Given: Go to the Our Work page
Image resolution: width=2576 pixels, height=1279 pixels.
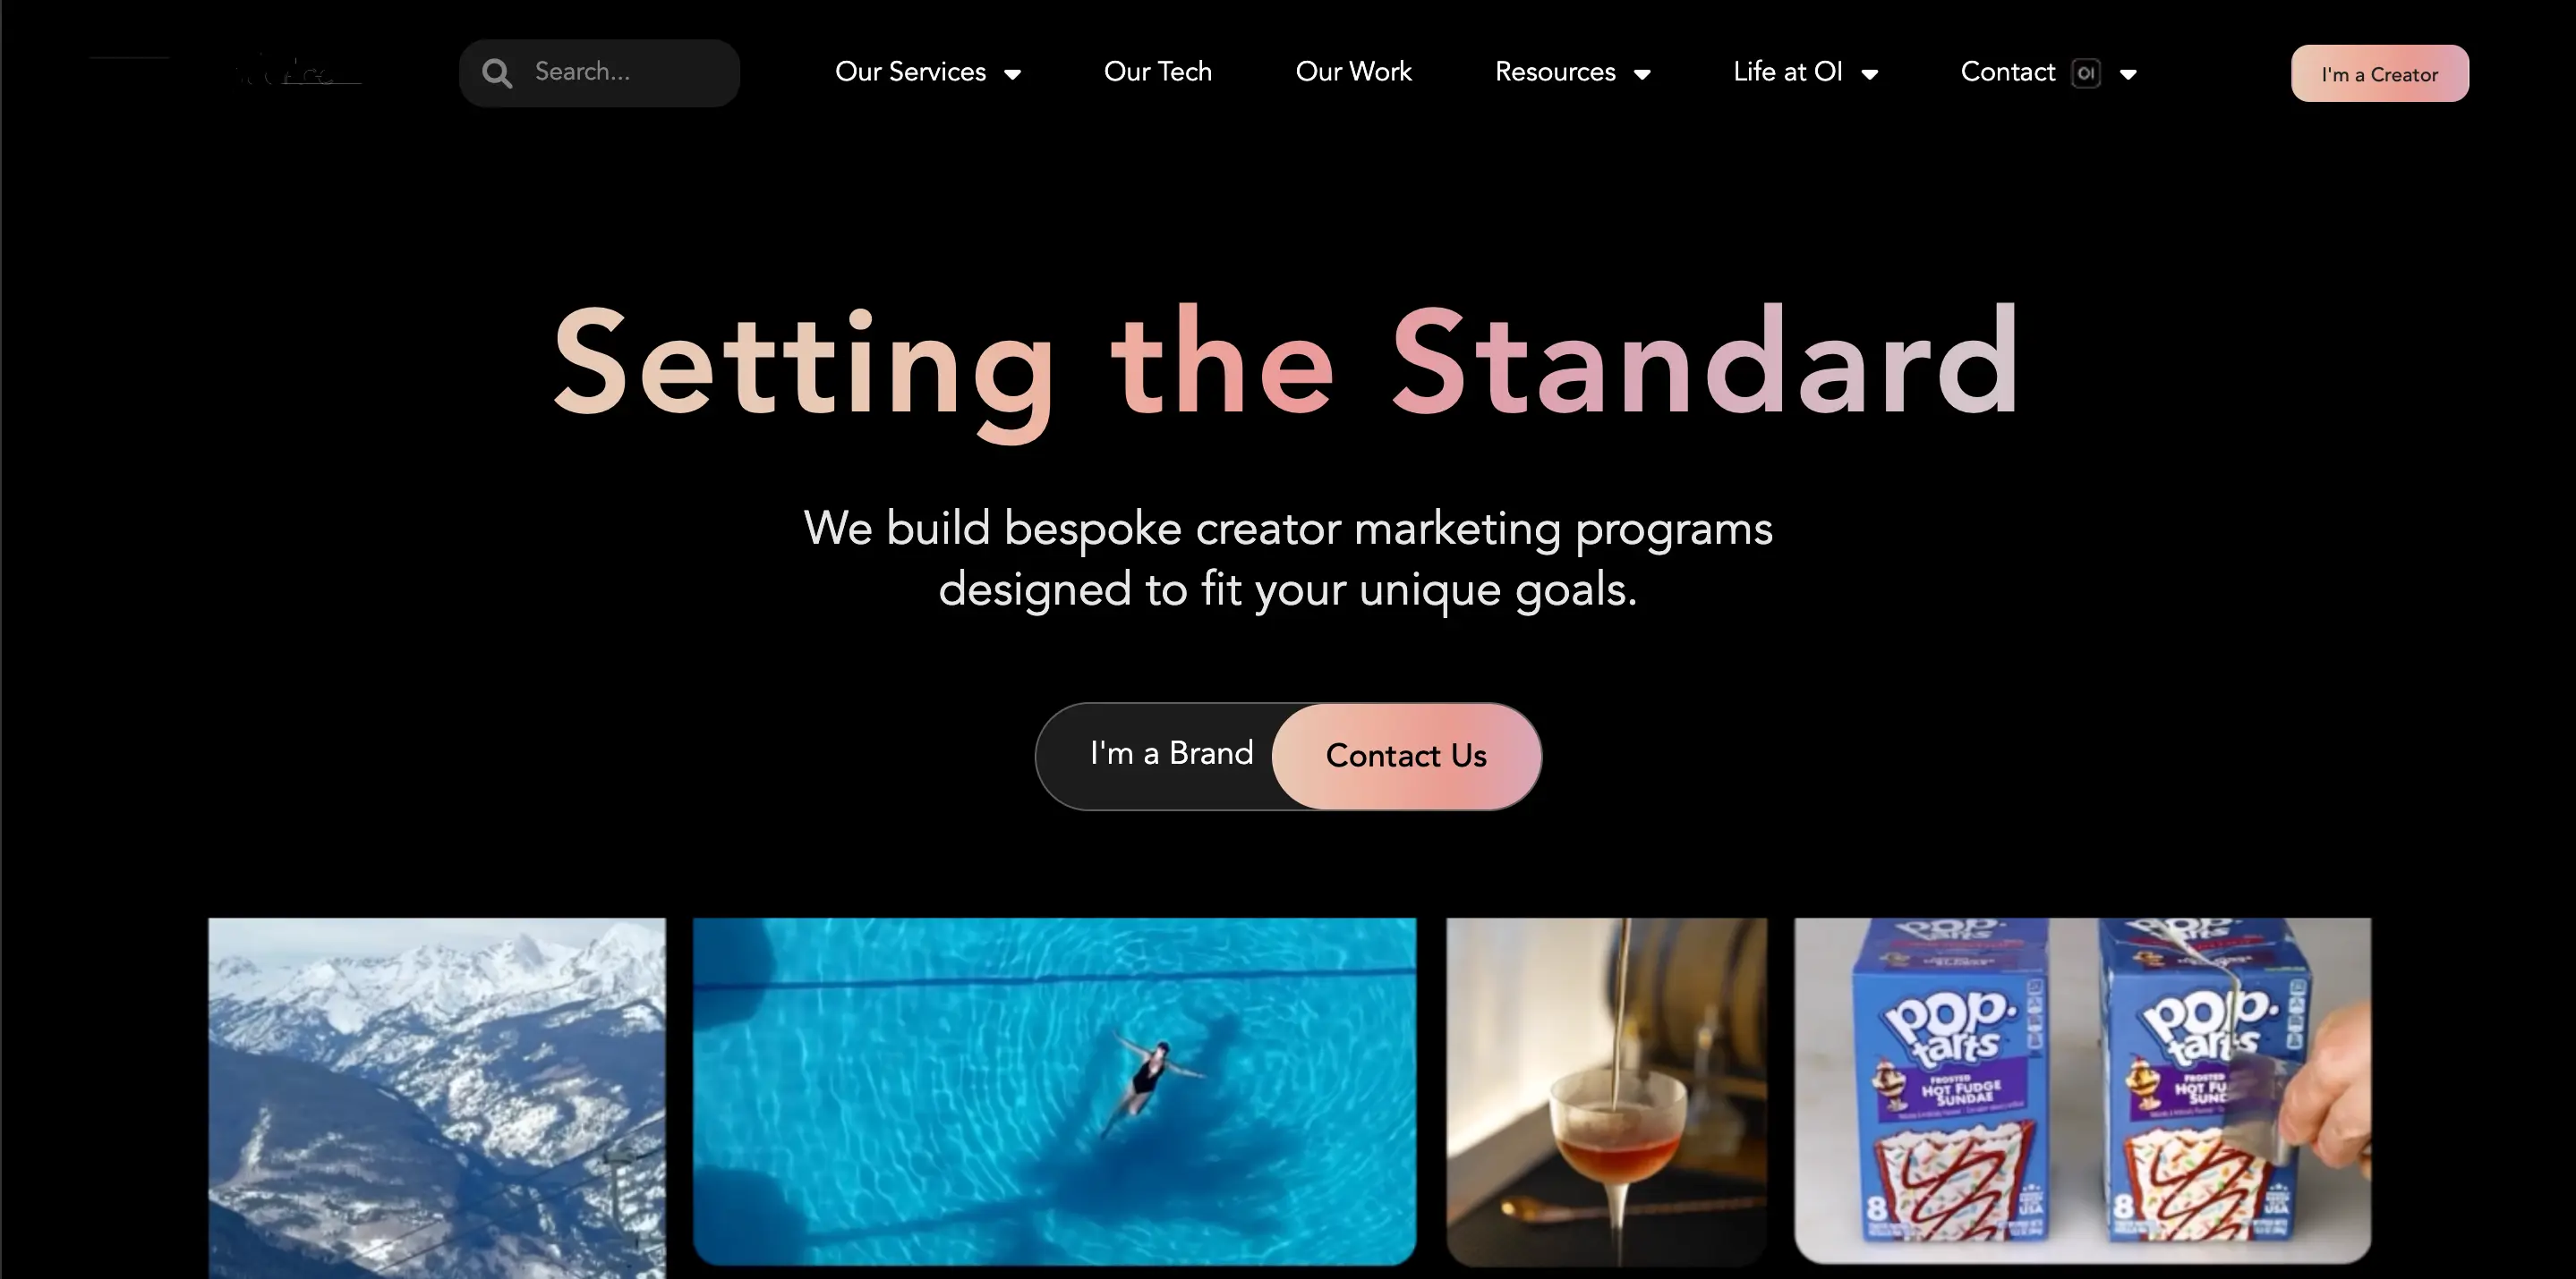Looking at the screenshot, I should pos(1353,72).
